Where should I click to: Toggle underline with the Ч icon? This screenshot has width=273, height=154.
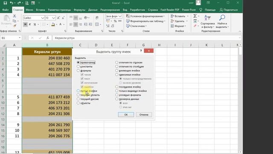tap(35, 24)
